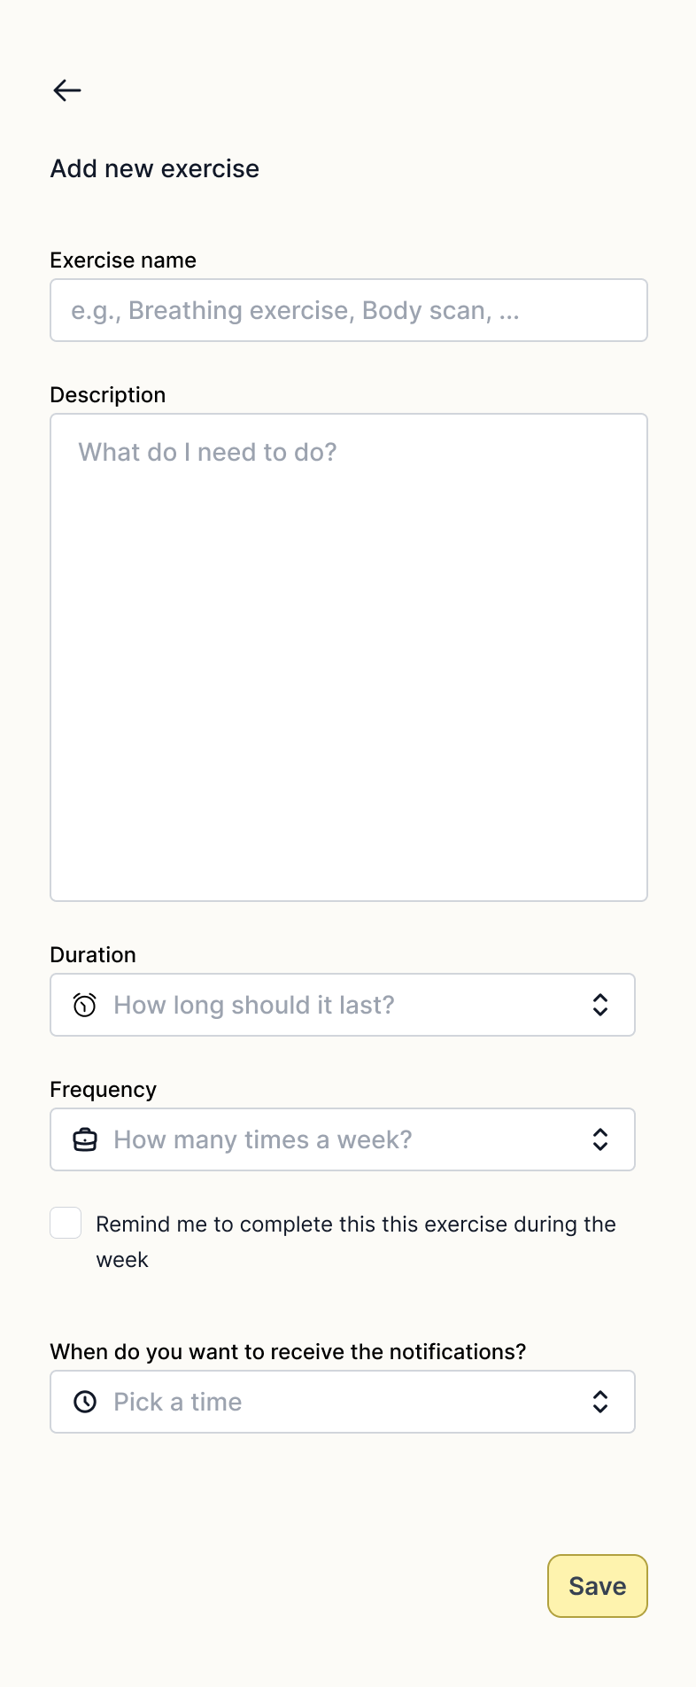The image size is (696, 1687).
Task: Click the chevron icon on the Duration selector
Action: (600, 1005)
